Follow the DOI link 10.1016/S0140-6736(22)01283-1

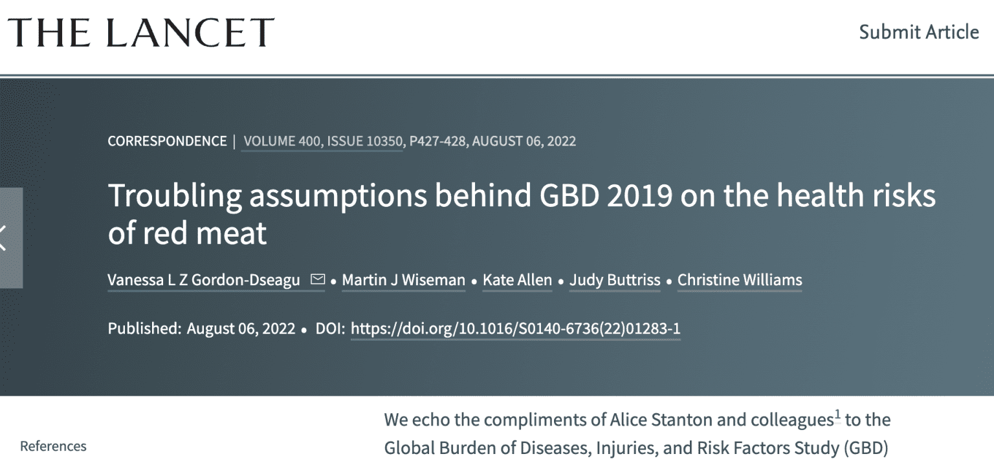(x=516, y=329)
